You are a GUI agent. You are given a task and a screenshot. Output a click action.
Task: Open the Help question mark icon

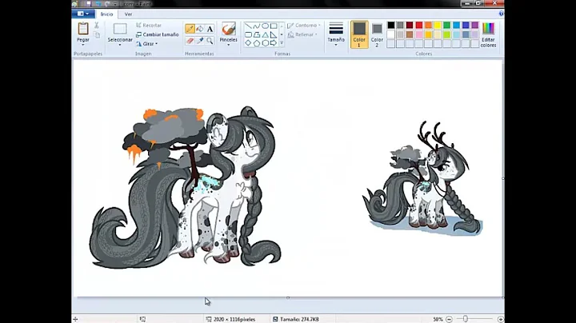(501, 14)
